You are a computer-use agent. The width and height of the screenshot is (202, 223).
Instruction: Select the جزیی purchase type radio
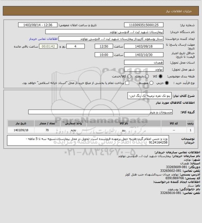click(167, 83)
